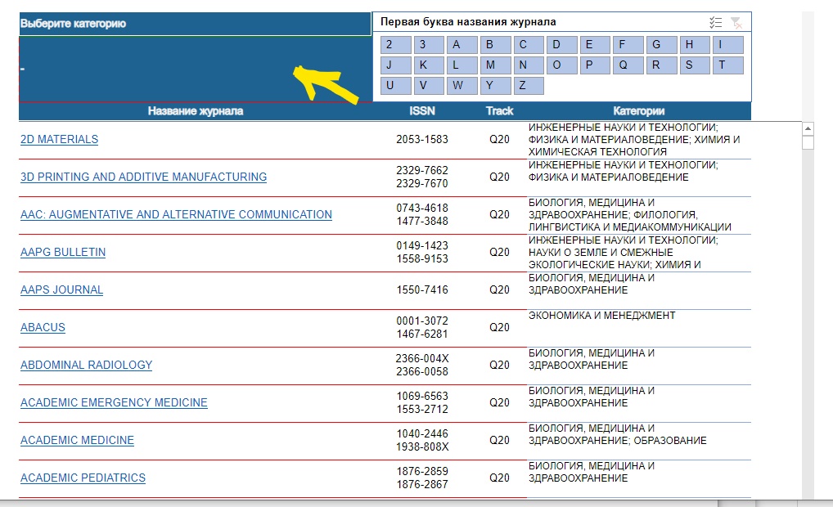Select letter B in the slicer
The width and height of the screenshot is (833, 507).
(x=495, y=45)
